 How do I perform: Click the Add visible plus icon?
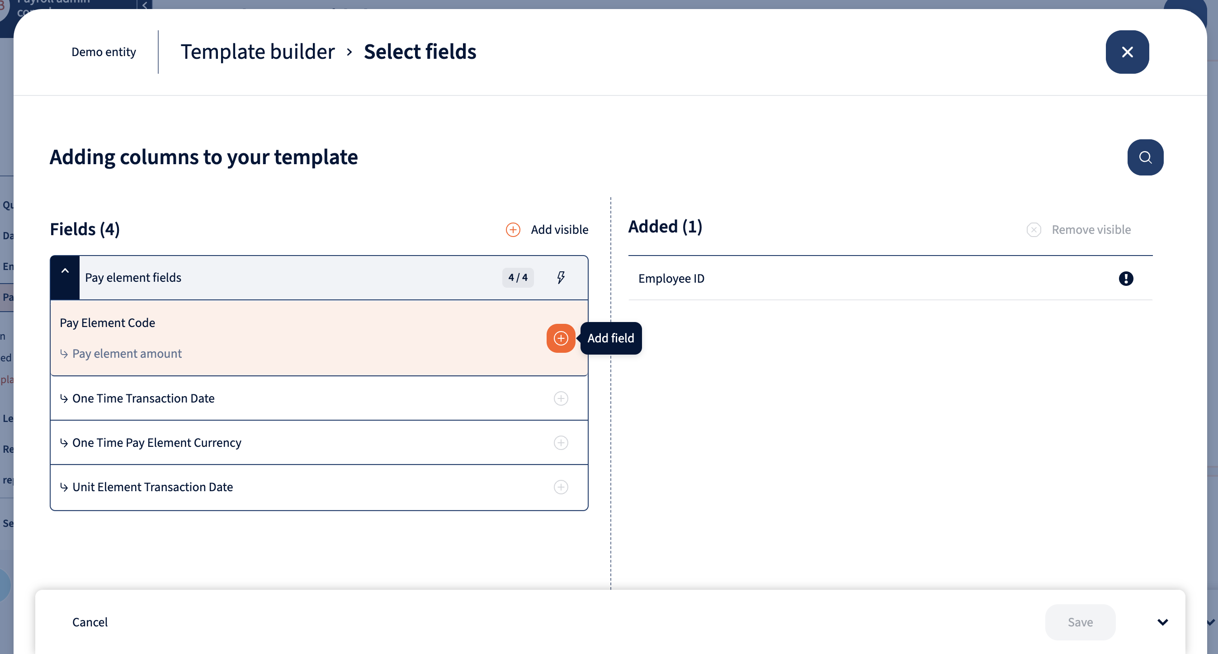513,230
